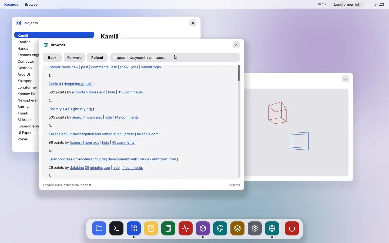Viewport: 389px width, 243px height.
Task: Open the 'past' Hacker News nav link
Action: pos(85,67)
